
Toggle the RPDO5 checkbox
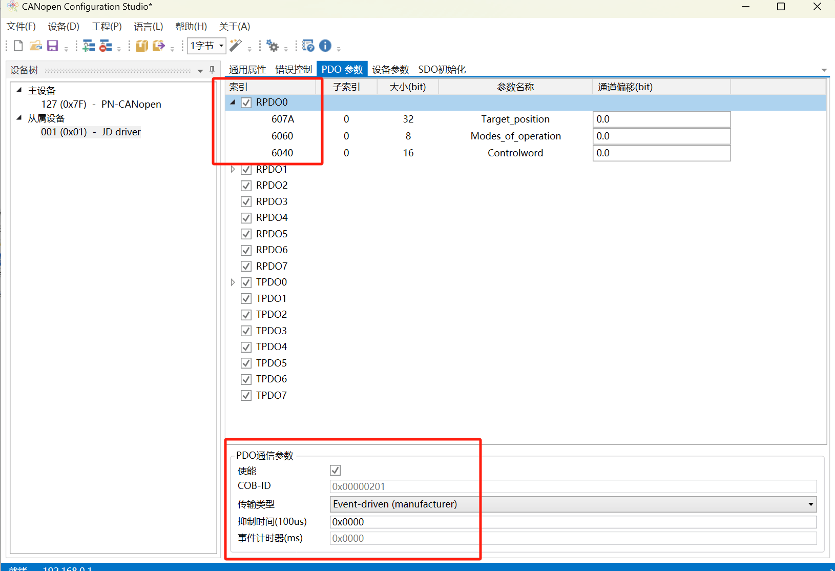pyautogui.click(x=246, y=234)
